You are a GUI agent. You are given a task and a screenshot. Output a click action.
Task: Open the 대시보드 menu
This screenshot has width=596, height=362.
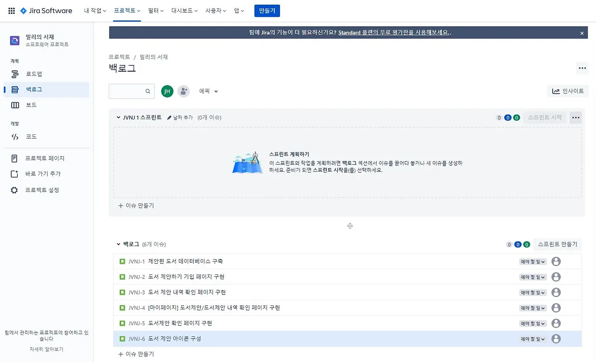coord(184,10)
